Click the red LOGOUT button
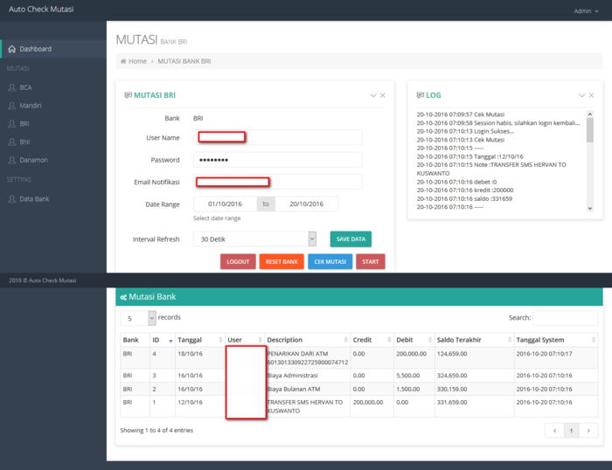Screen dimensions: 612x470 237,261
